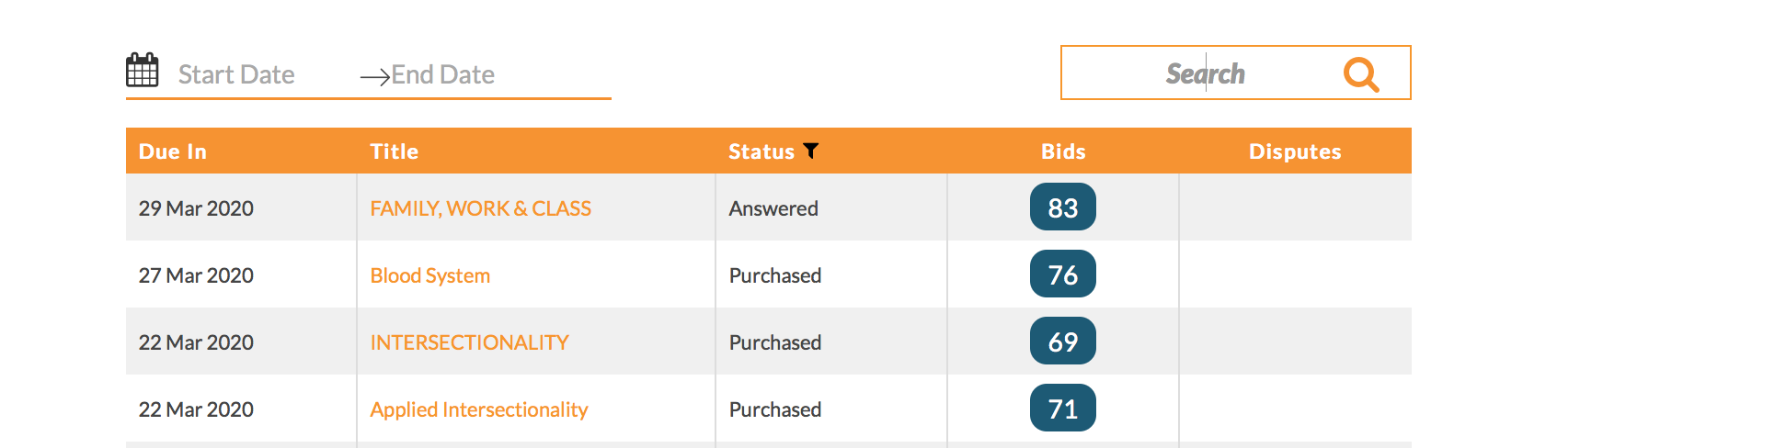
Task: Focus the Start Date field
Action: click(x=236, y=74)
